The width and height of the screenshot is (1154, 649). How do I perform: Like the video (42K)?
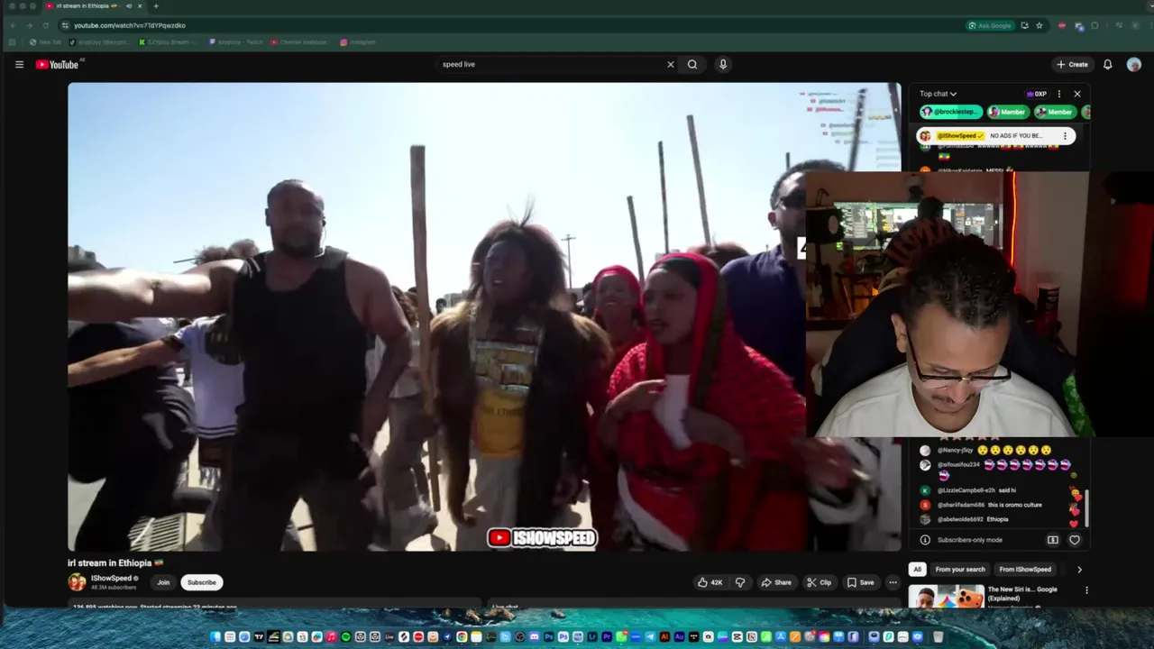[710, 582]
